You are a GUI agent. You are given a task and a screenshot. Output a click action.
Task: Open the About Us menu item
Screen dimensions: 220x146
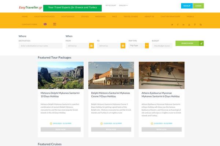click(x=149, y=16)
